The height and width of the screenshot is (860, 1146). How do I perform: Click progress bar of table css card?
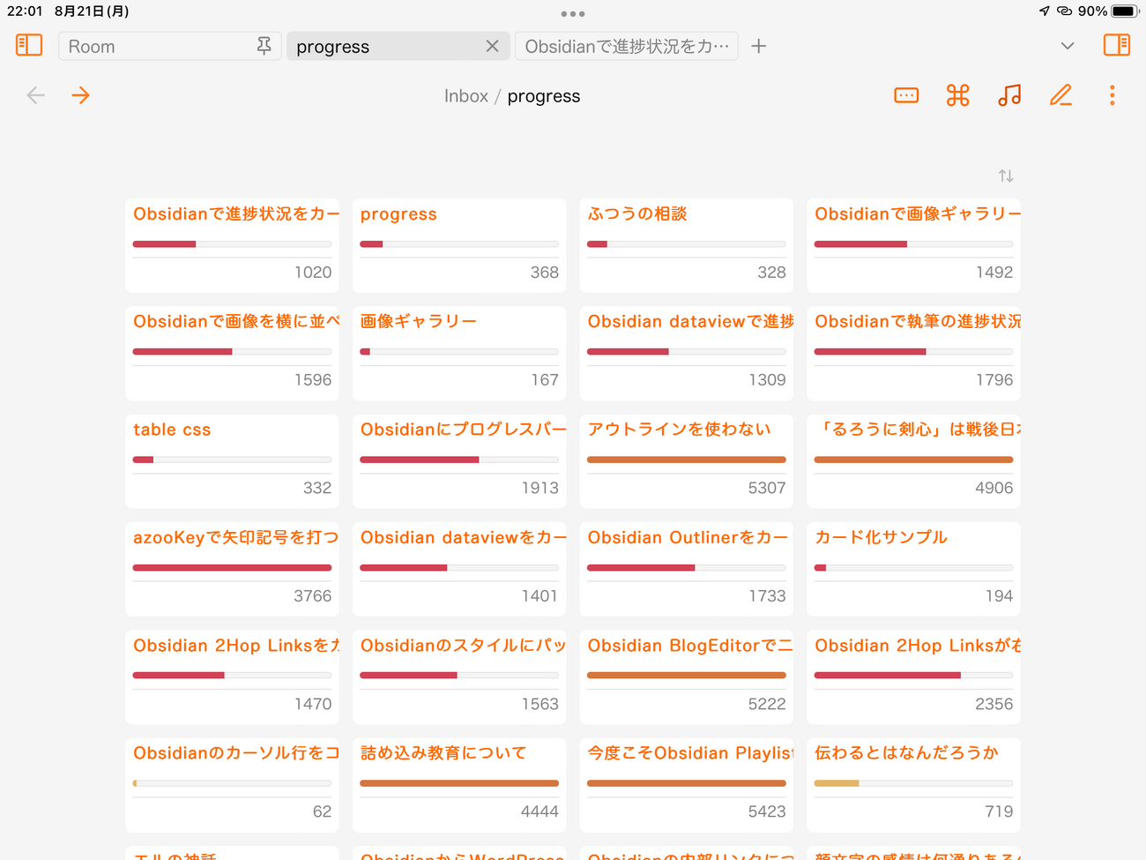(232, 460)
